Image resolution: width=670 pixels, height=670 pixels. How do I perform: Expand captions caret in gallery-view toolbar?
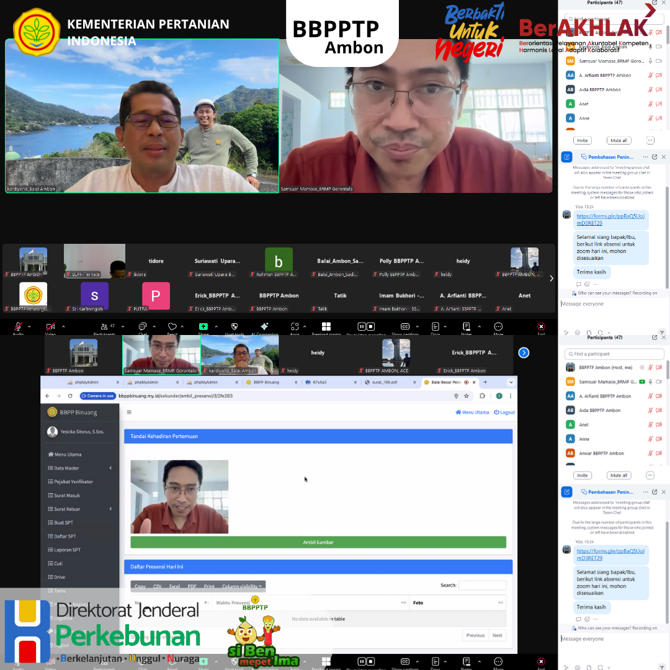417,326
